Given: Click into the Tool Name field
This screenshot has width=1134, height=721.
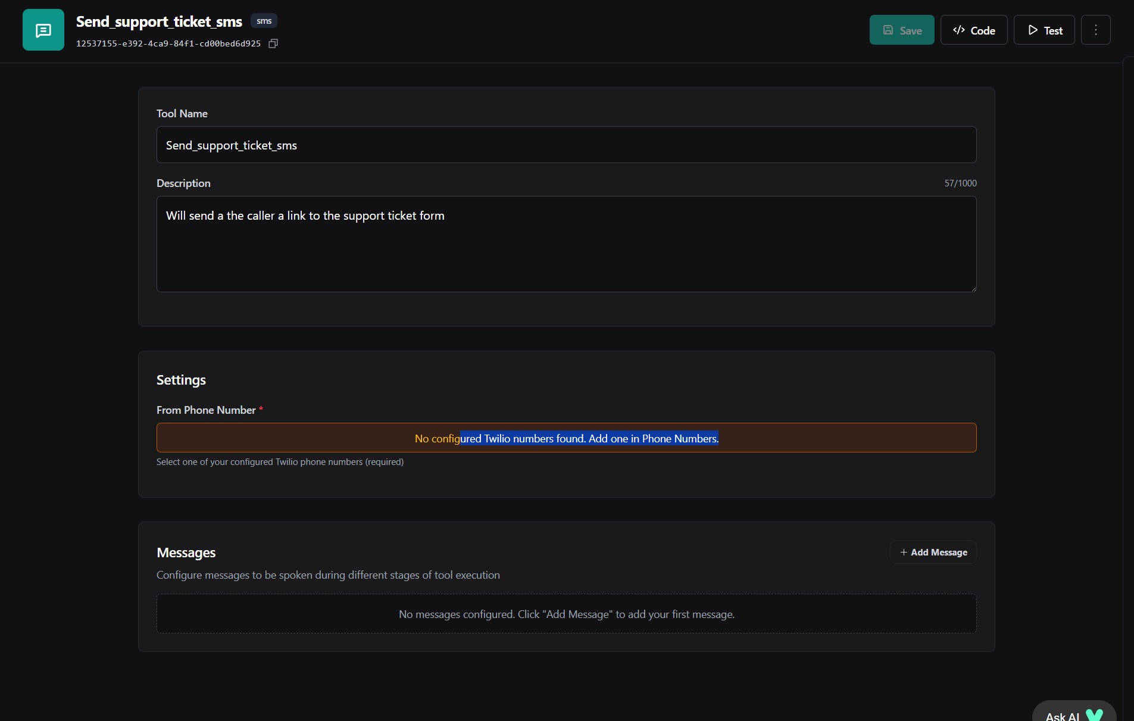Looking at the screenshot, I should 566,145.
